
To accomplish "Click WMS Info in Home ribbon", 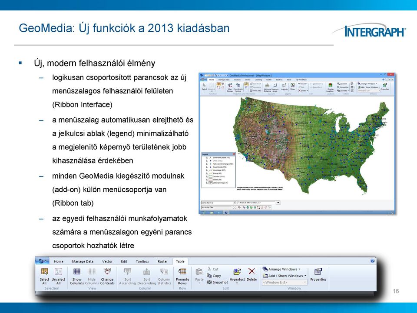I will click(255, 91).
